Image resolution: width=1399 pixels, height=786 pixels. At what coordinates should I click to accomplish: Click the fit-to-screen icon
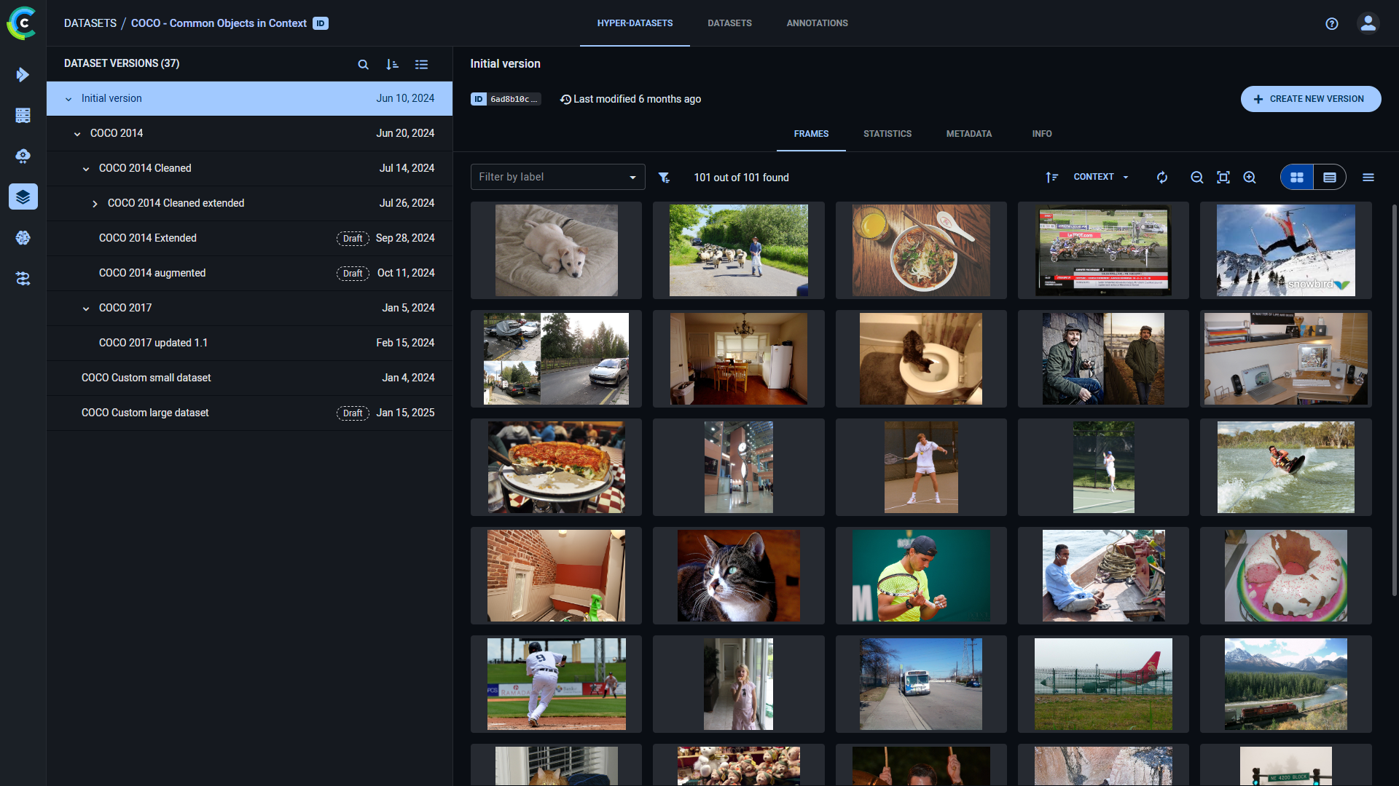(x=1224, y=177)
